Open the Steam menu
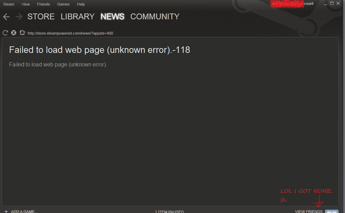The width and height of the screenshot is (345, 213). point(9,4)
